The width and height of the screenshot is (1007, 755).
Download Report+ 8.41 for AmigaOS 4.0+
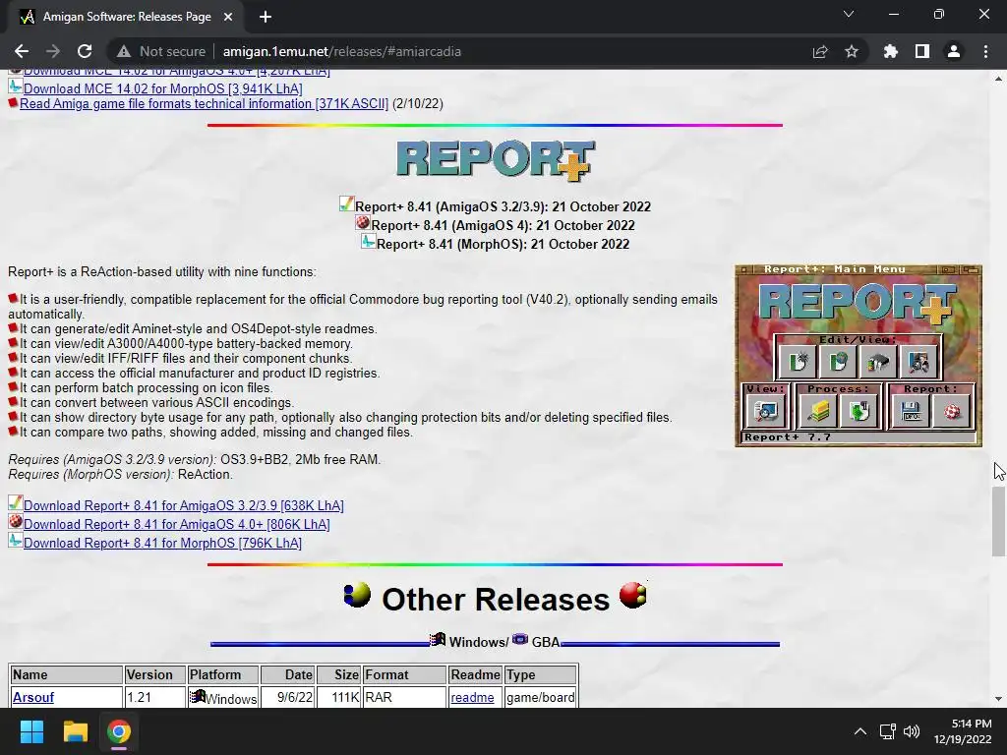[177, 525]
